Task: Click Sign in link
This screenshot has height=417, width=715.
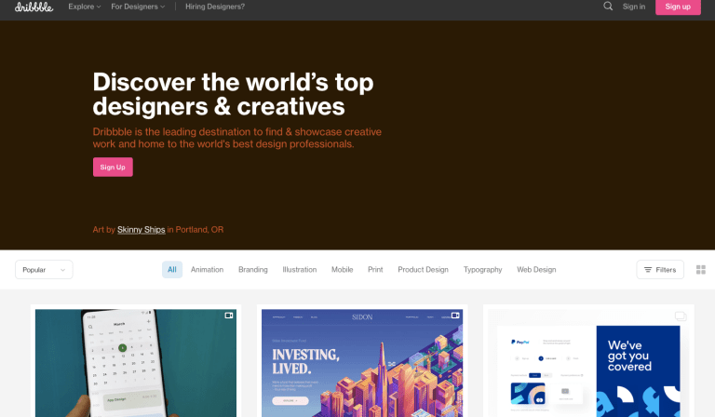Action: (x=634, y=7)
